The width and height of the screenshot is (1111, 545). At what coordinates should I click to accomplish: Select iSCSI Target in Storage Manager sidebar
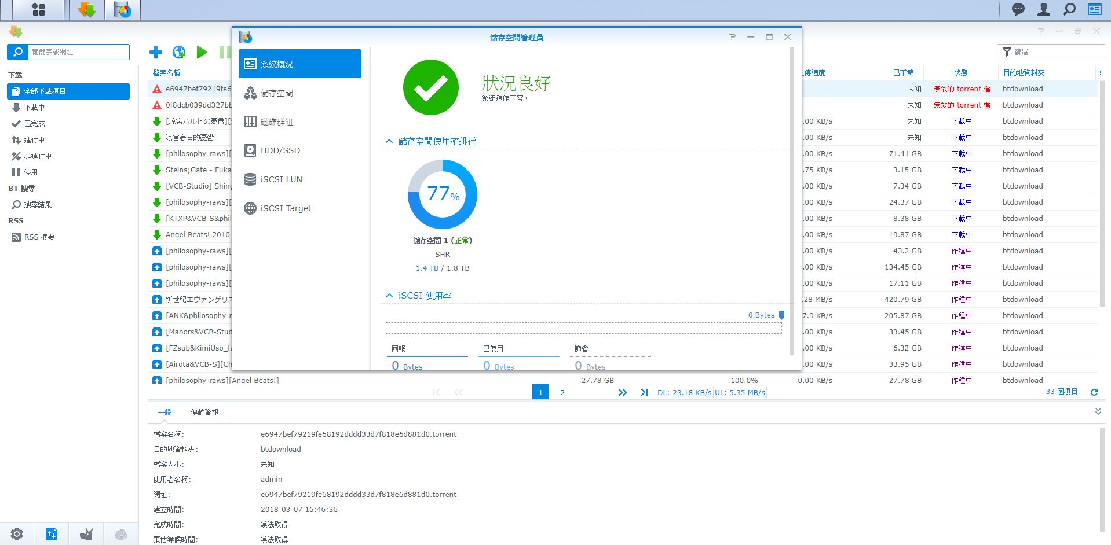(300, 208)
